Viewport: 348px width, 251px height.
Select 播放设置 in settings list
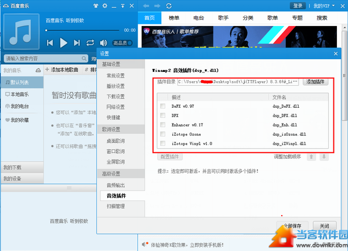coord(115,86)
